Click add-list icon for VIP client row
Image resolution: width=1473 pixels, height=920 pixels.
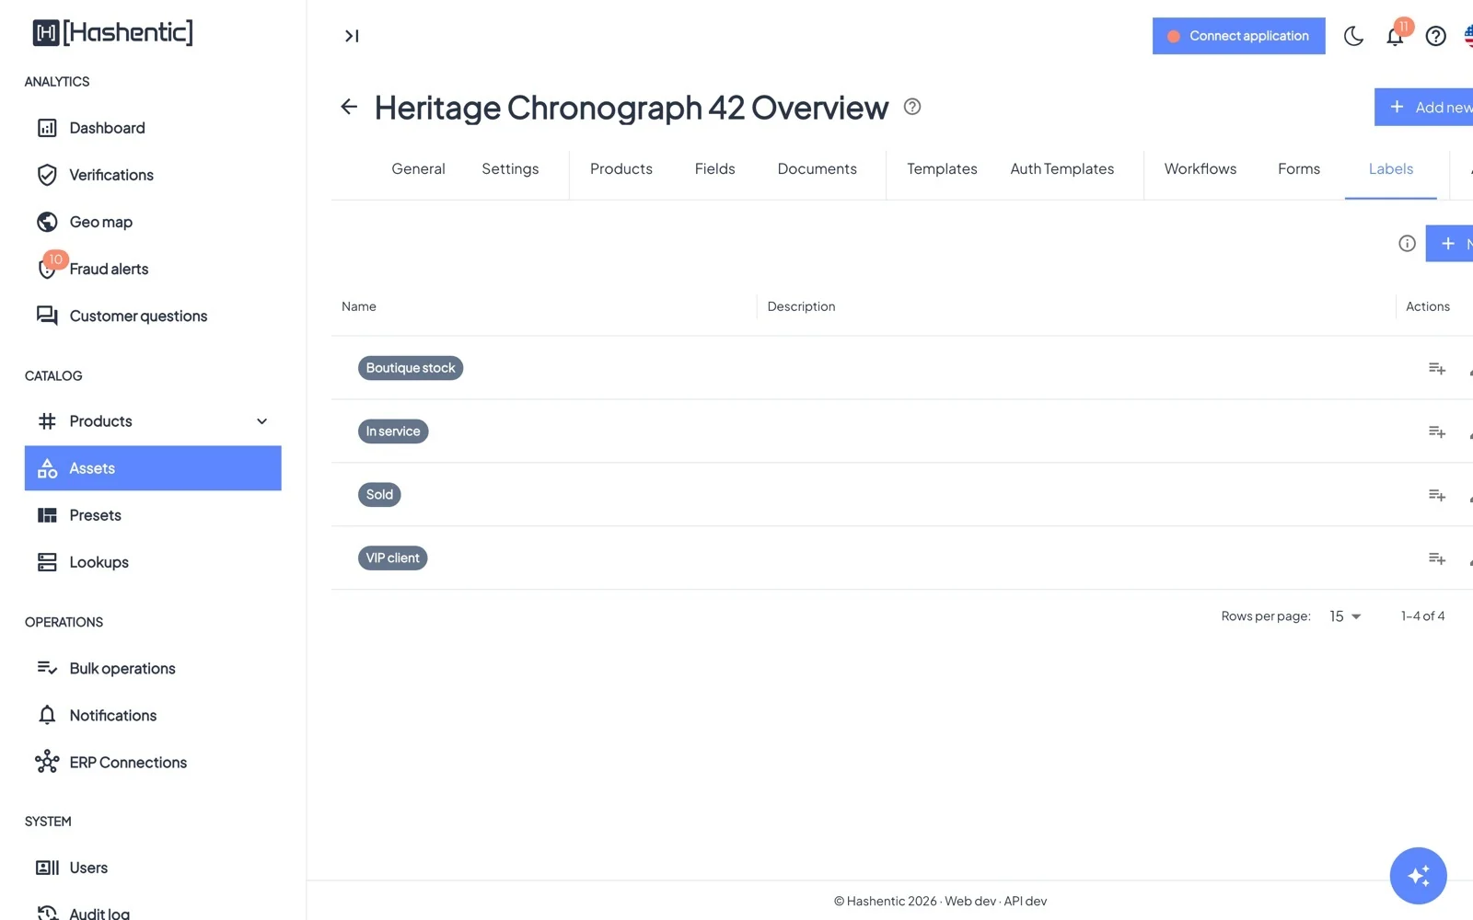coord(1436,558)
